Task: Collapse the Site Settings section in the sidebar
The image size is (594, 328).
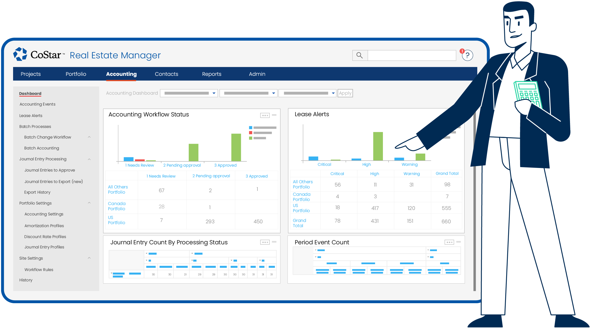Action: (89, 258)
